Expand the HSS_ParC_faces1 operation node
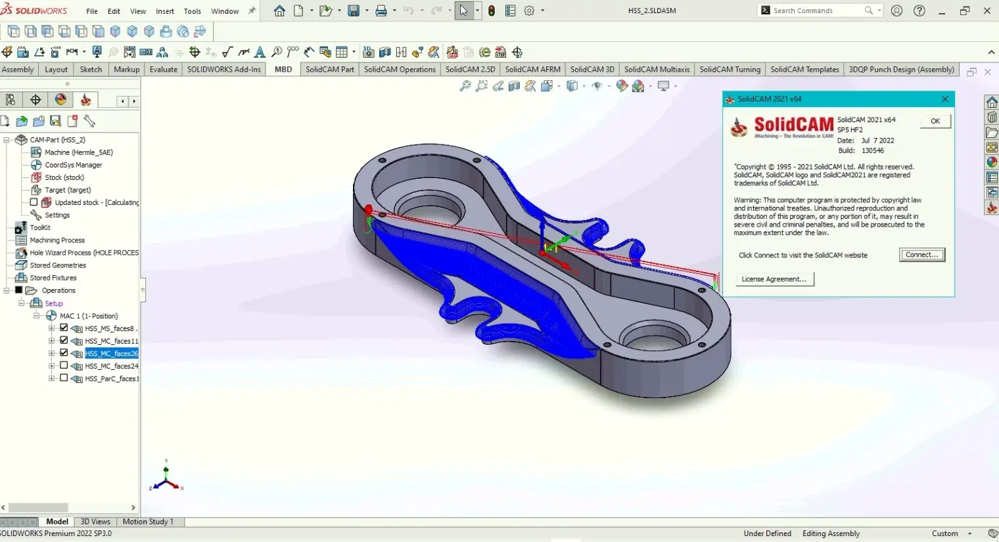Image resolution: width=999 pixels, height=542 pixels. (x=52, y=378)
